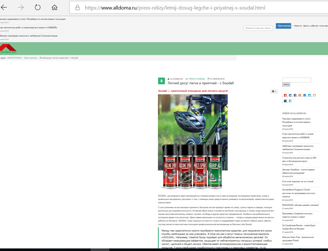This screenshot has width=328, height=251.
Task: Click the ALLDOMA.RU author label
Action: point(176,79)
